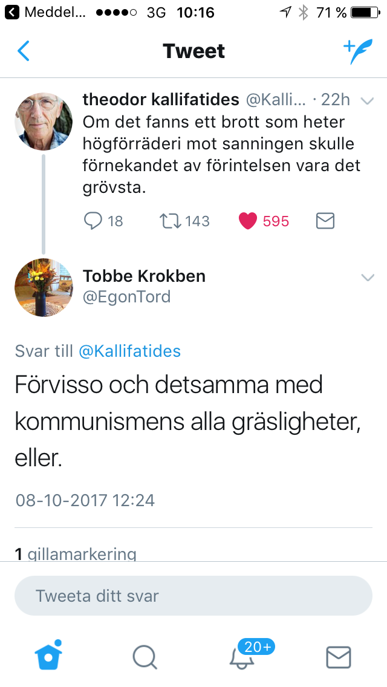Type in the 'Tweeta ditt svar' field

click(x=193, y=596)
